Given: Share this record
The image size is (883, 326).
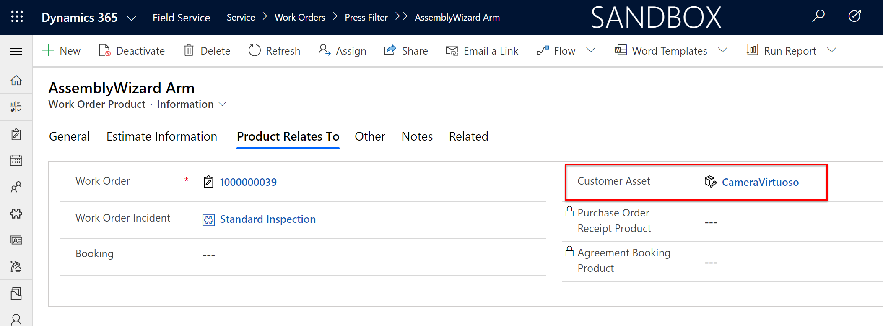Looking at the screenshot, I should (x=406, y=51).
